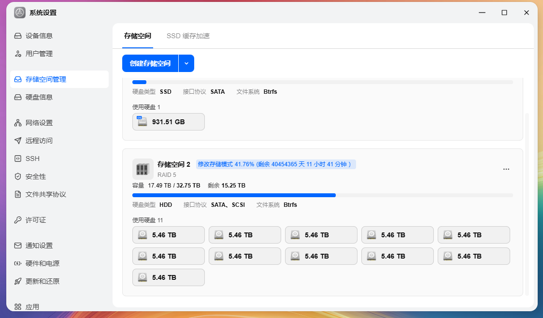Click the 使用硬盘 1 label
The image size is (543, 318).
146,107
